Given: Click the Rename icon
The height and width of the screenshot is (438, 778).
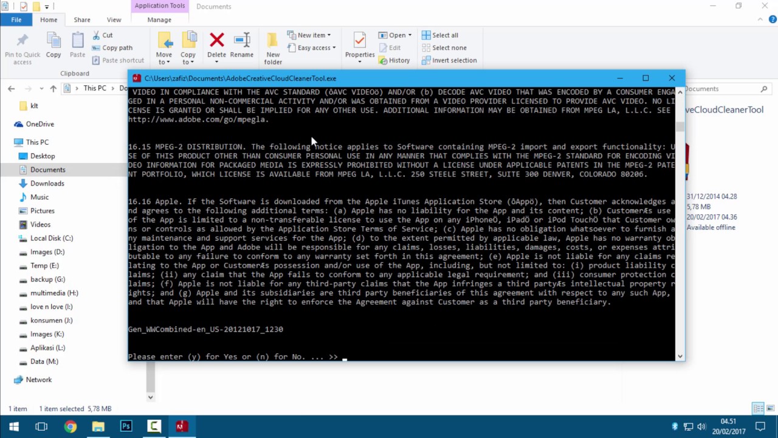Looking at the screenshot, I should (x=242, y=40).
